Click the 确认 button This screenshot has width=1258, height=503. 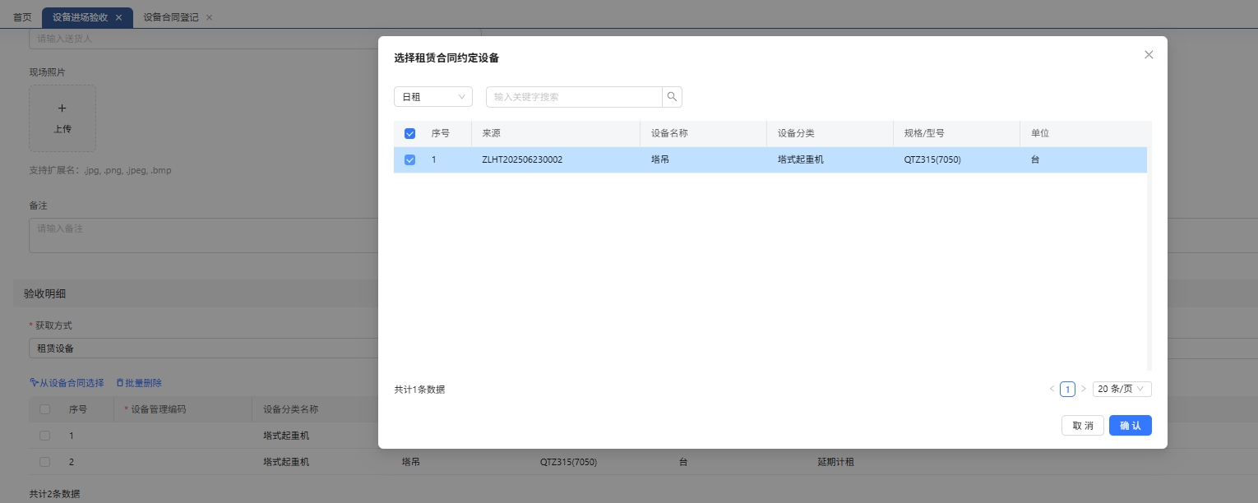[x=1130, y=426]
